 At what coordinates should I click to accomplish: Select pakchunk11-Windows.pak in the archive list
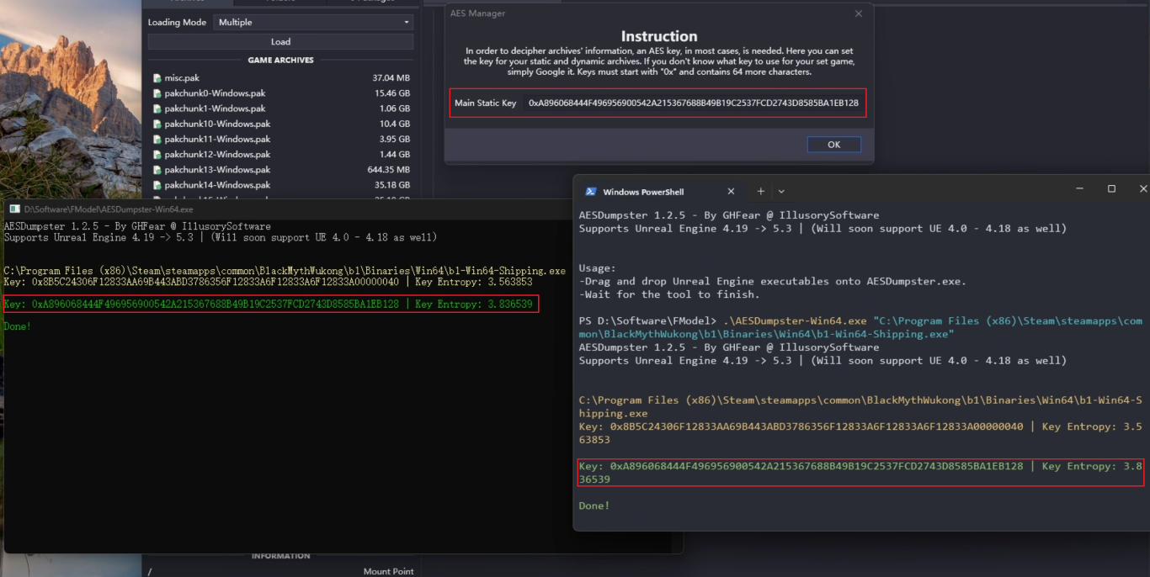(217, 140)
